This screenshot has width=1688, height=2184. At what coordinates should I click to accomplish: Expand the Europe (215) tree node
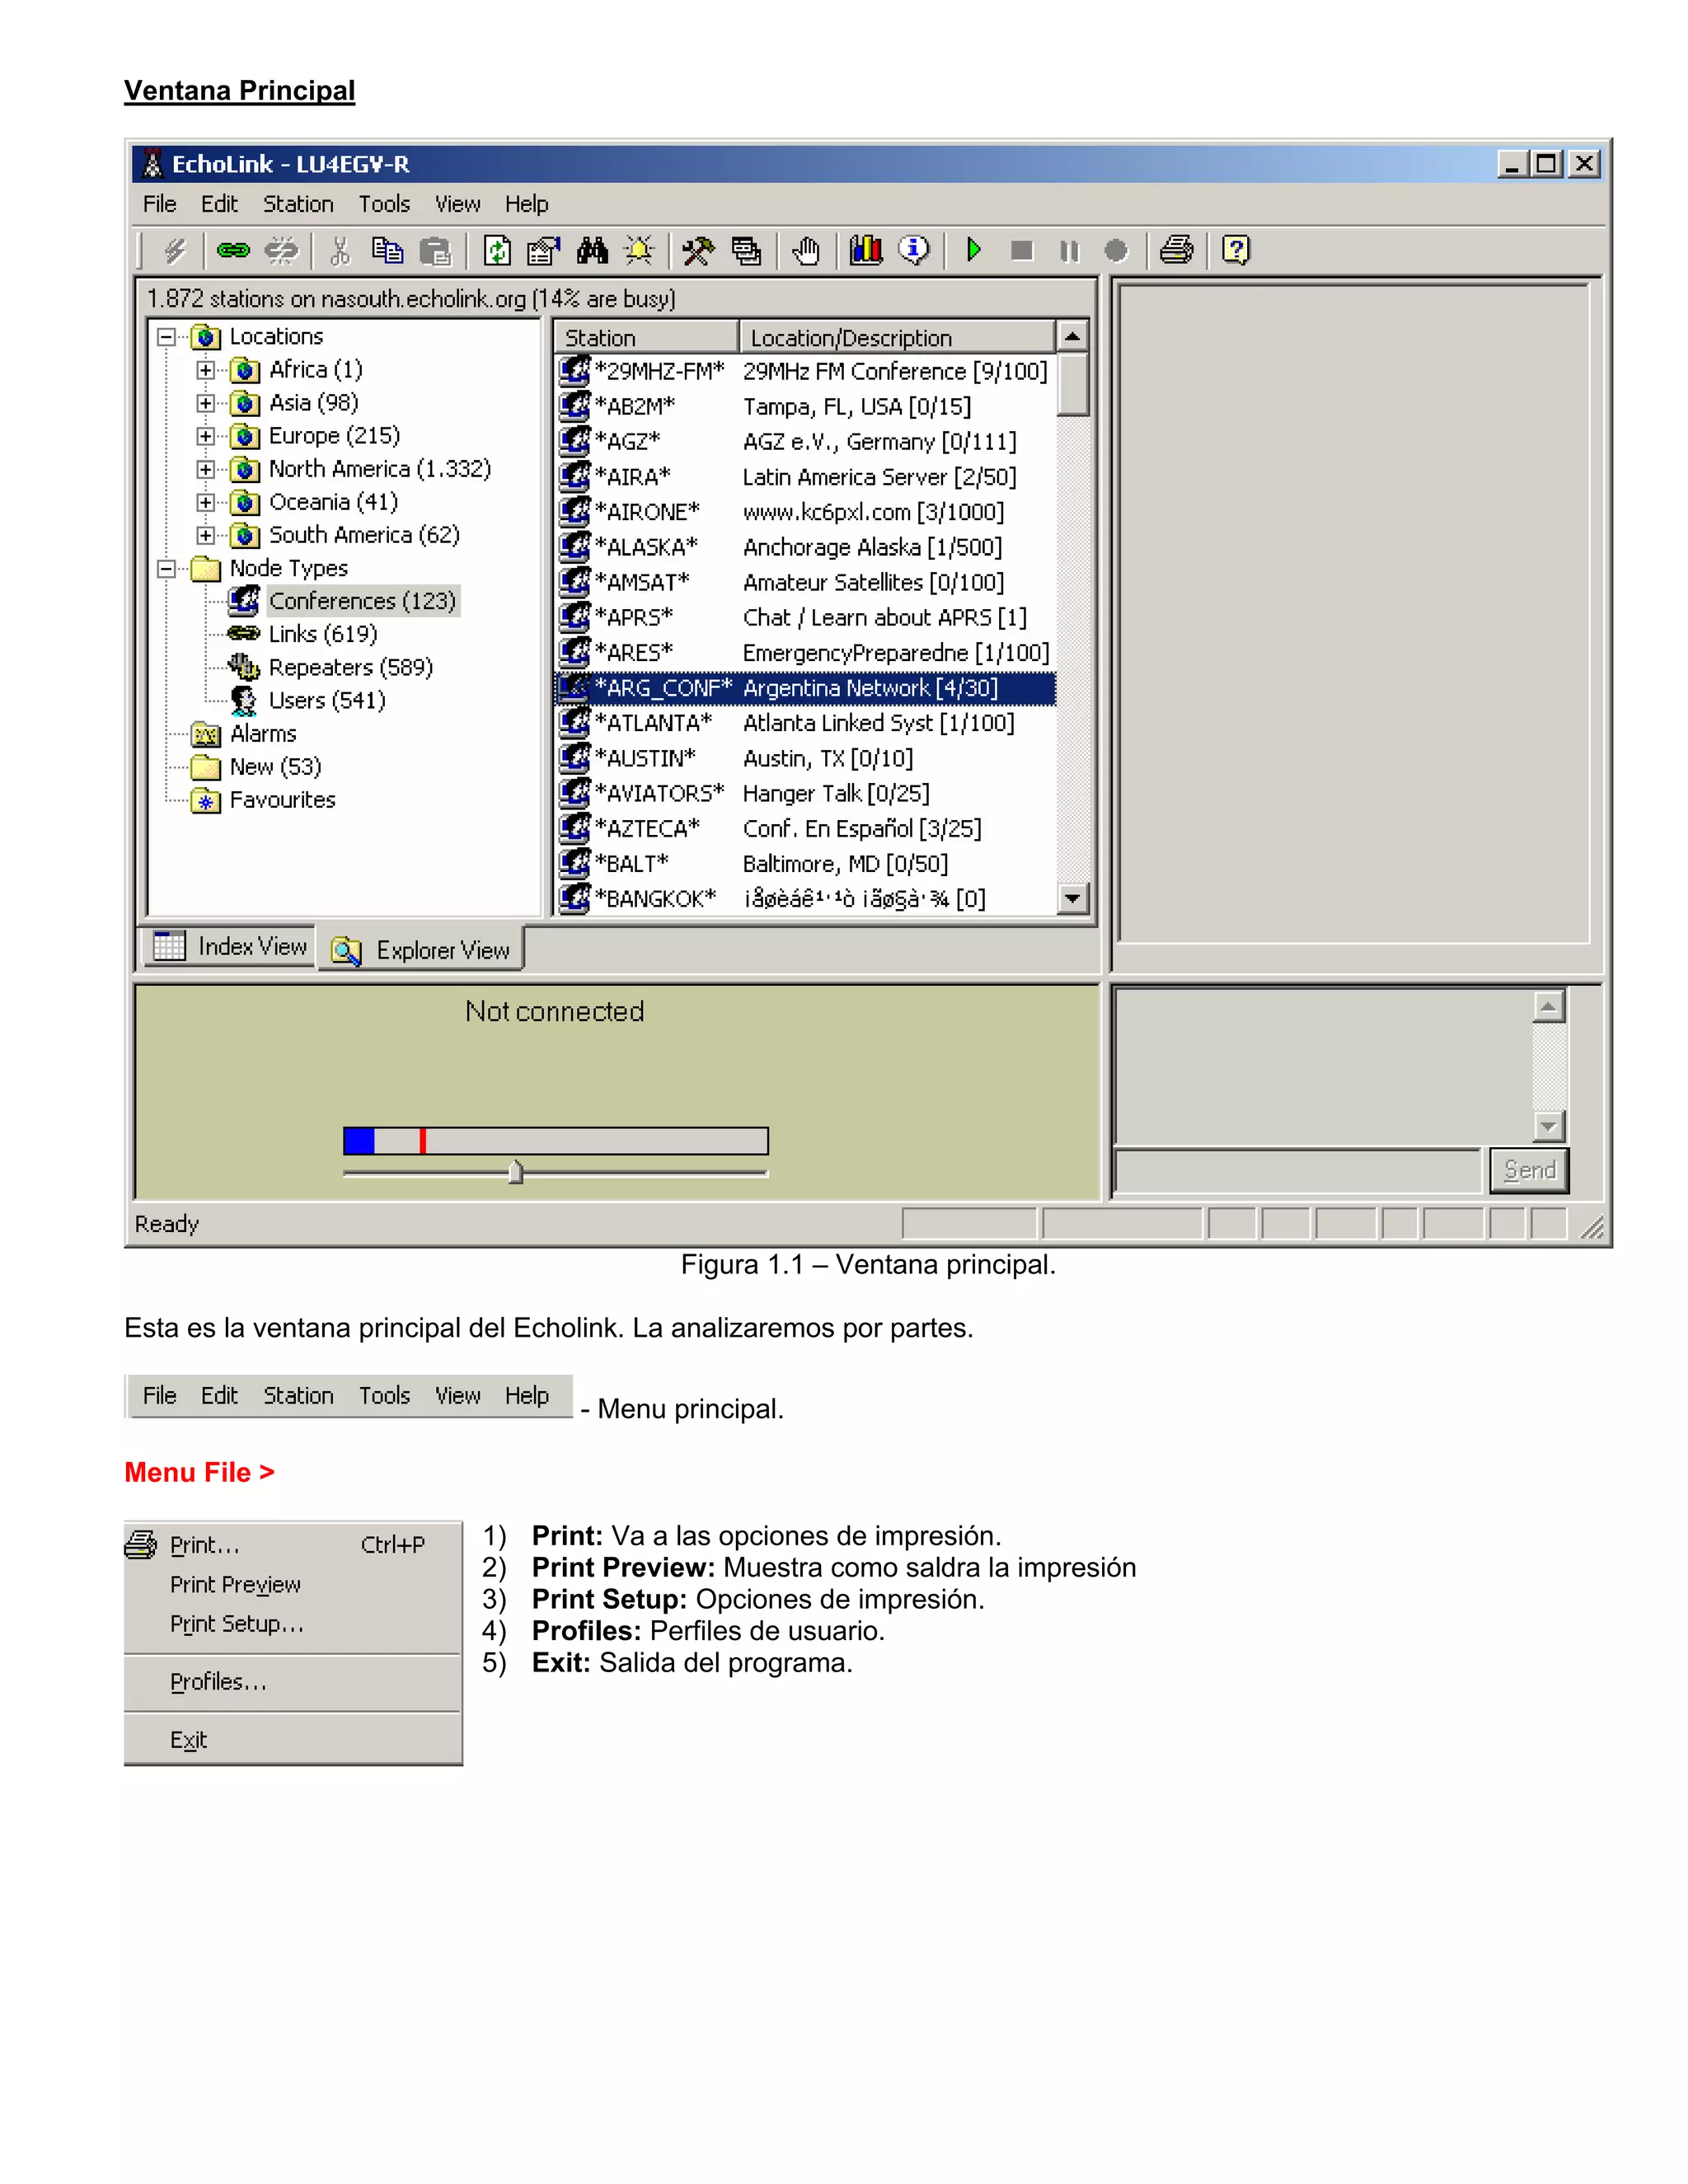coord(205,436)
